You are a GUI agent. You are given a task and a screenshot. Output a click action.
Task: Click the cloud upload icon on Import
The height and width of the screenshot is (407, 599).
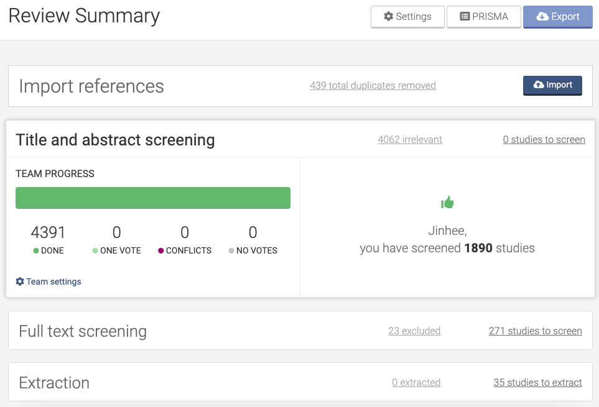539,85
